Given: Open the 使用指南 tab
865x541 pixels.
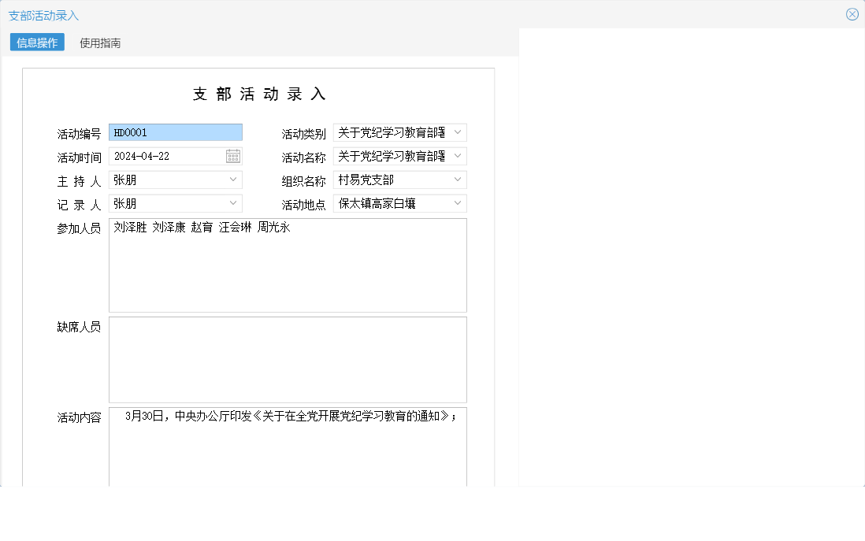Looking at the screenshot, I should pyautogui.click(x=99, y=43).
